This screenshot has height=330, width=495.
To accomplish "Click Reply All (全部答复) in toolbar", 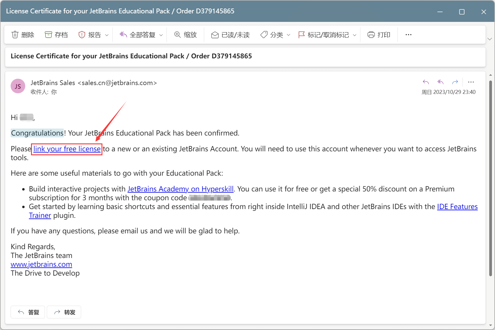I will point(137,35).
